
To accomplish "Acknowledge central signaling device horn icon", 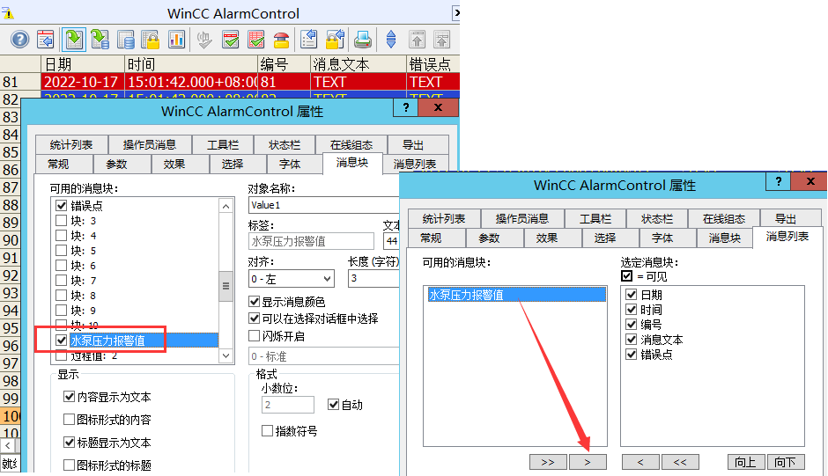I will click(204, 40).
